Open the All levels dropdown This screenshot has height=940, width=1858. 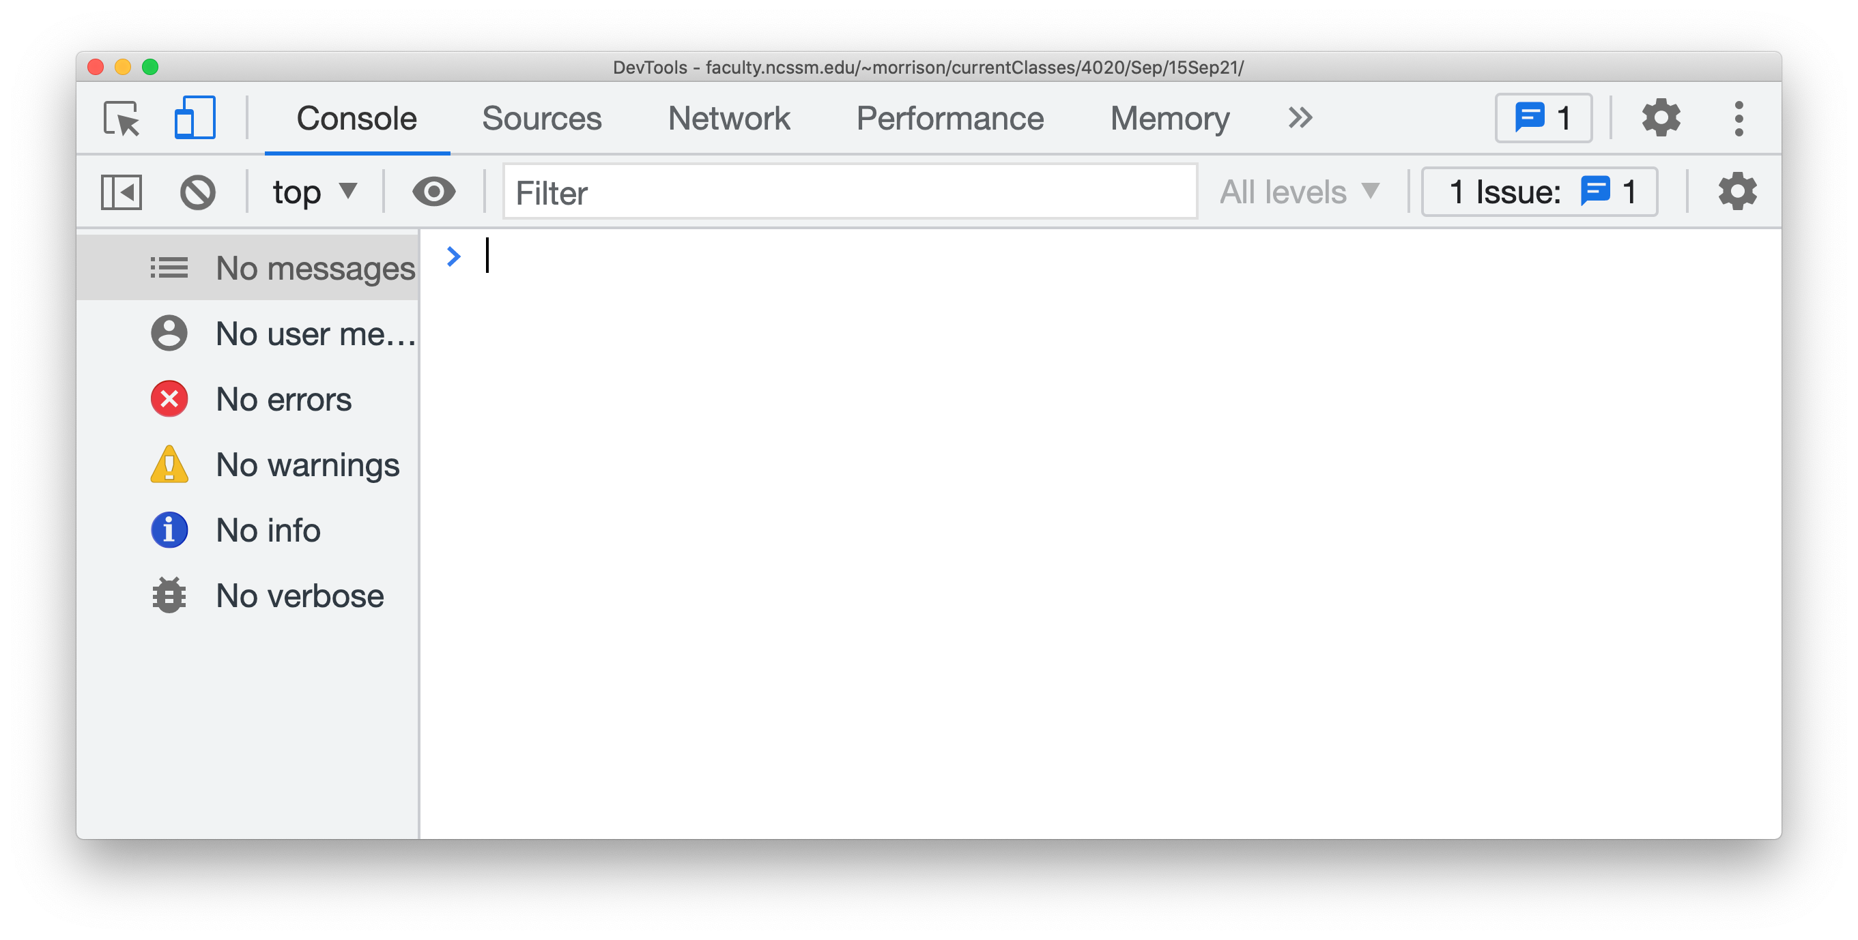pos(1299,192)
